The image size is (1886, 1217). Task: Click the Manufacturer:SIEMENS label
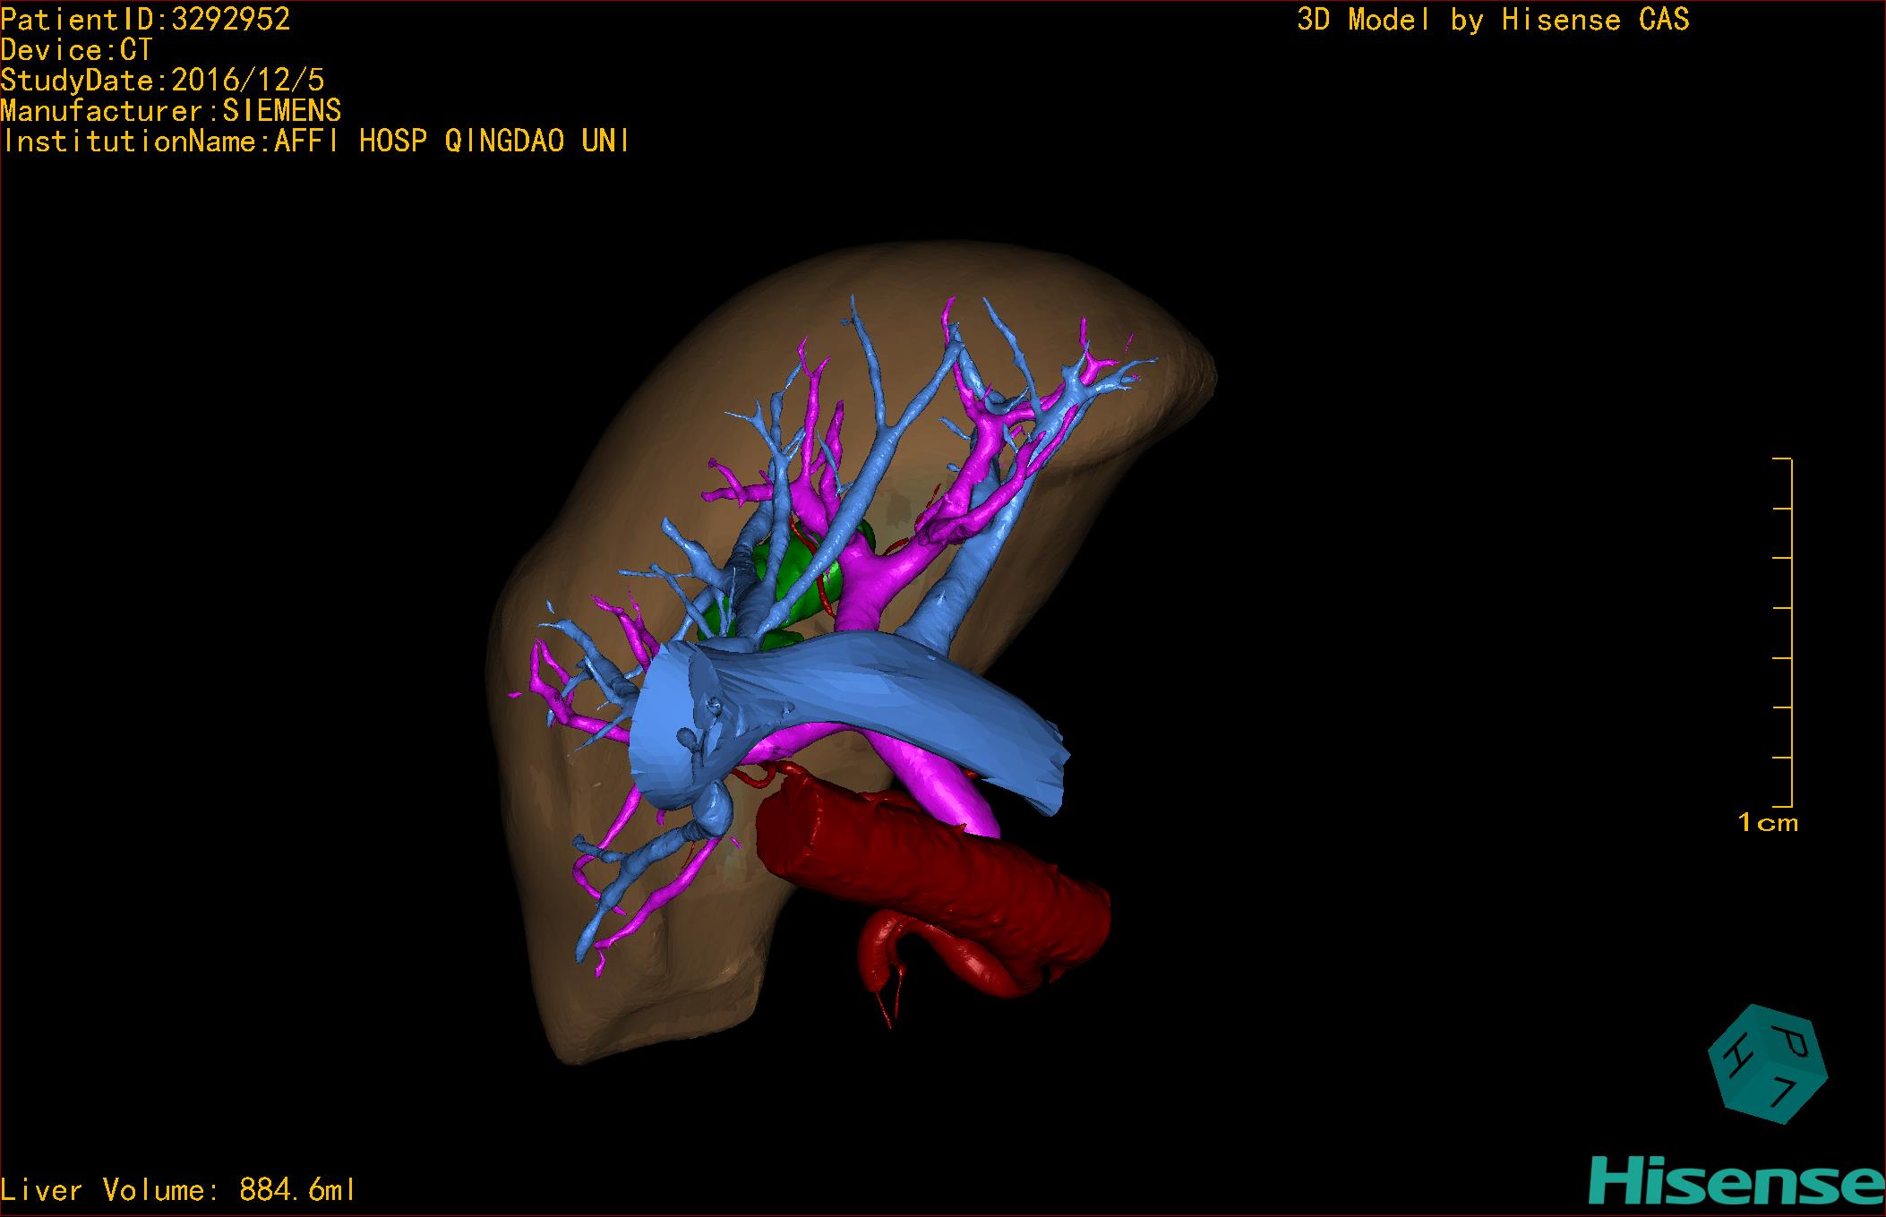pos(170,111)
